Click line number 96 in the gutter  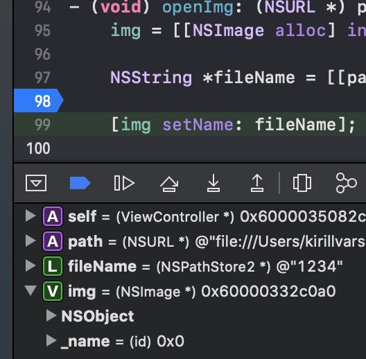point(42,54)
